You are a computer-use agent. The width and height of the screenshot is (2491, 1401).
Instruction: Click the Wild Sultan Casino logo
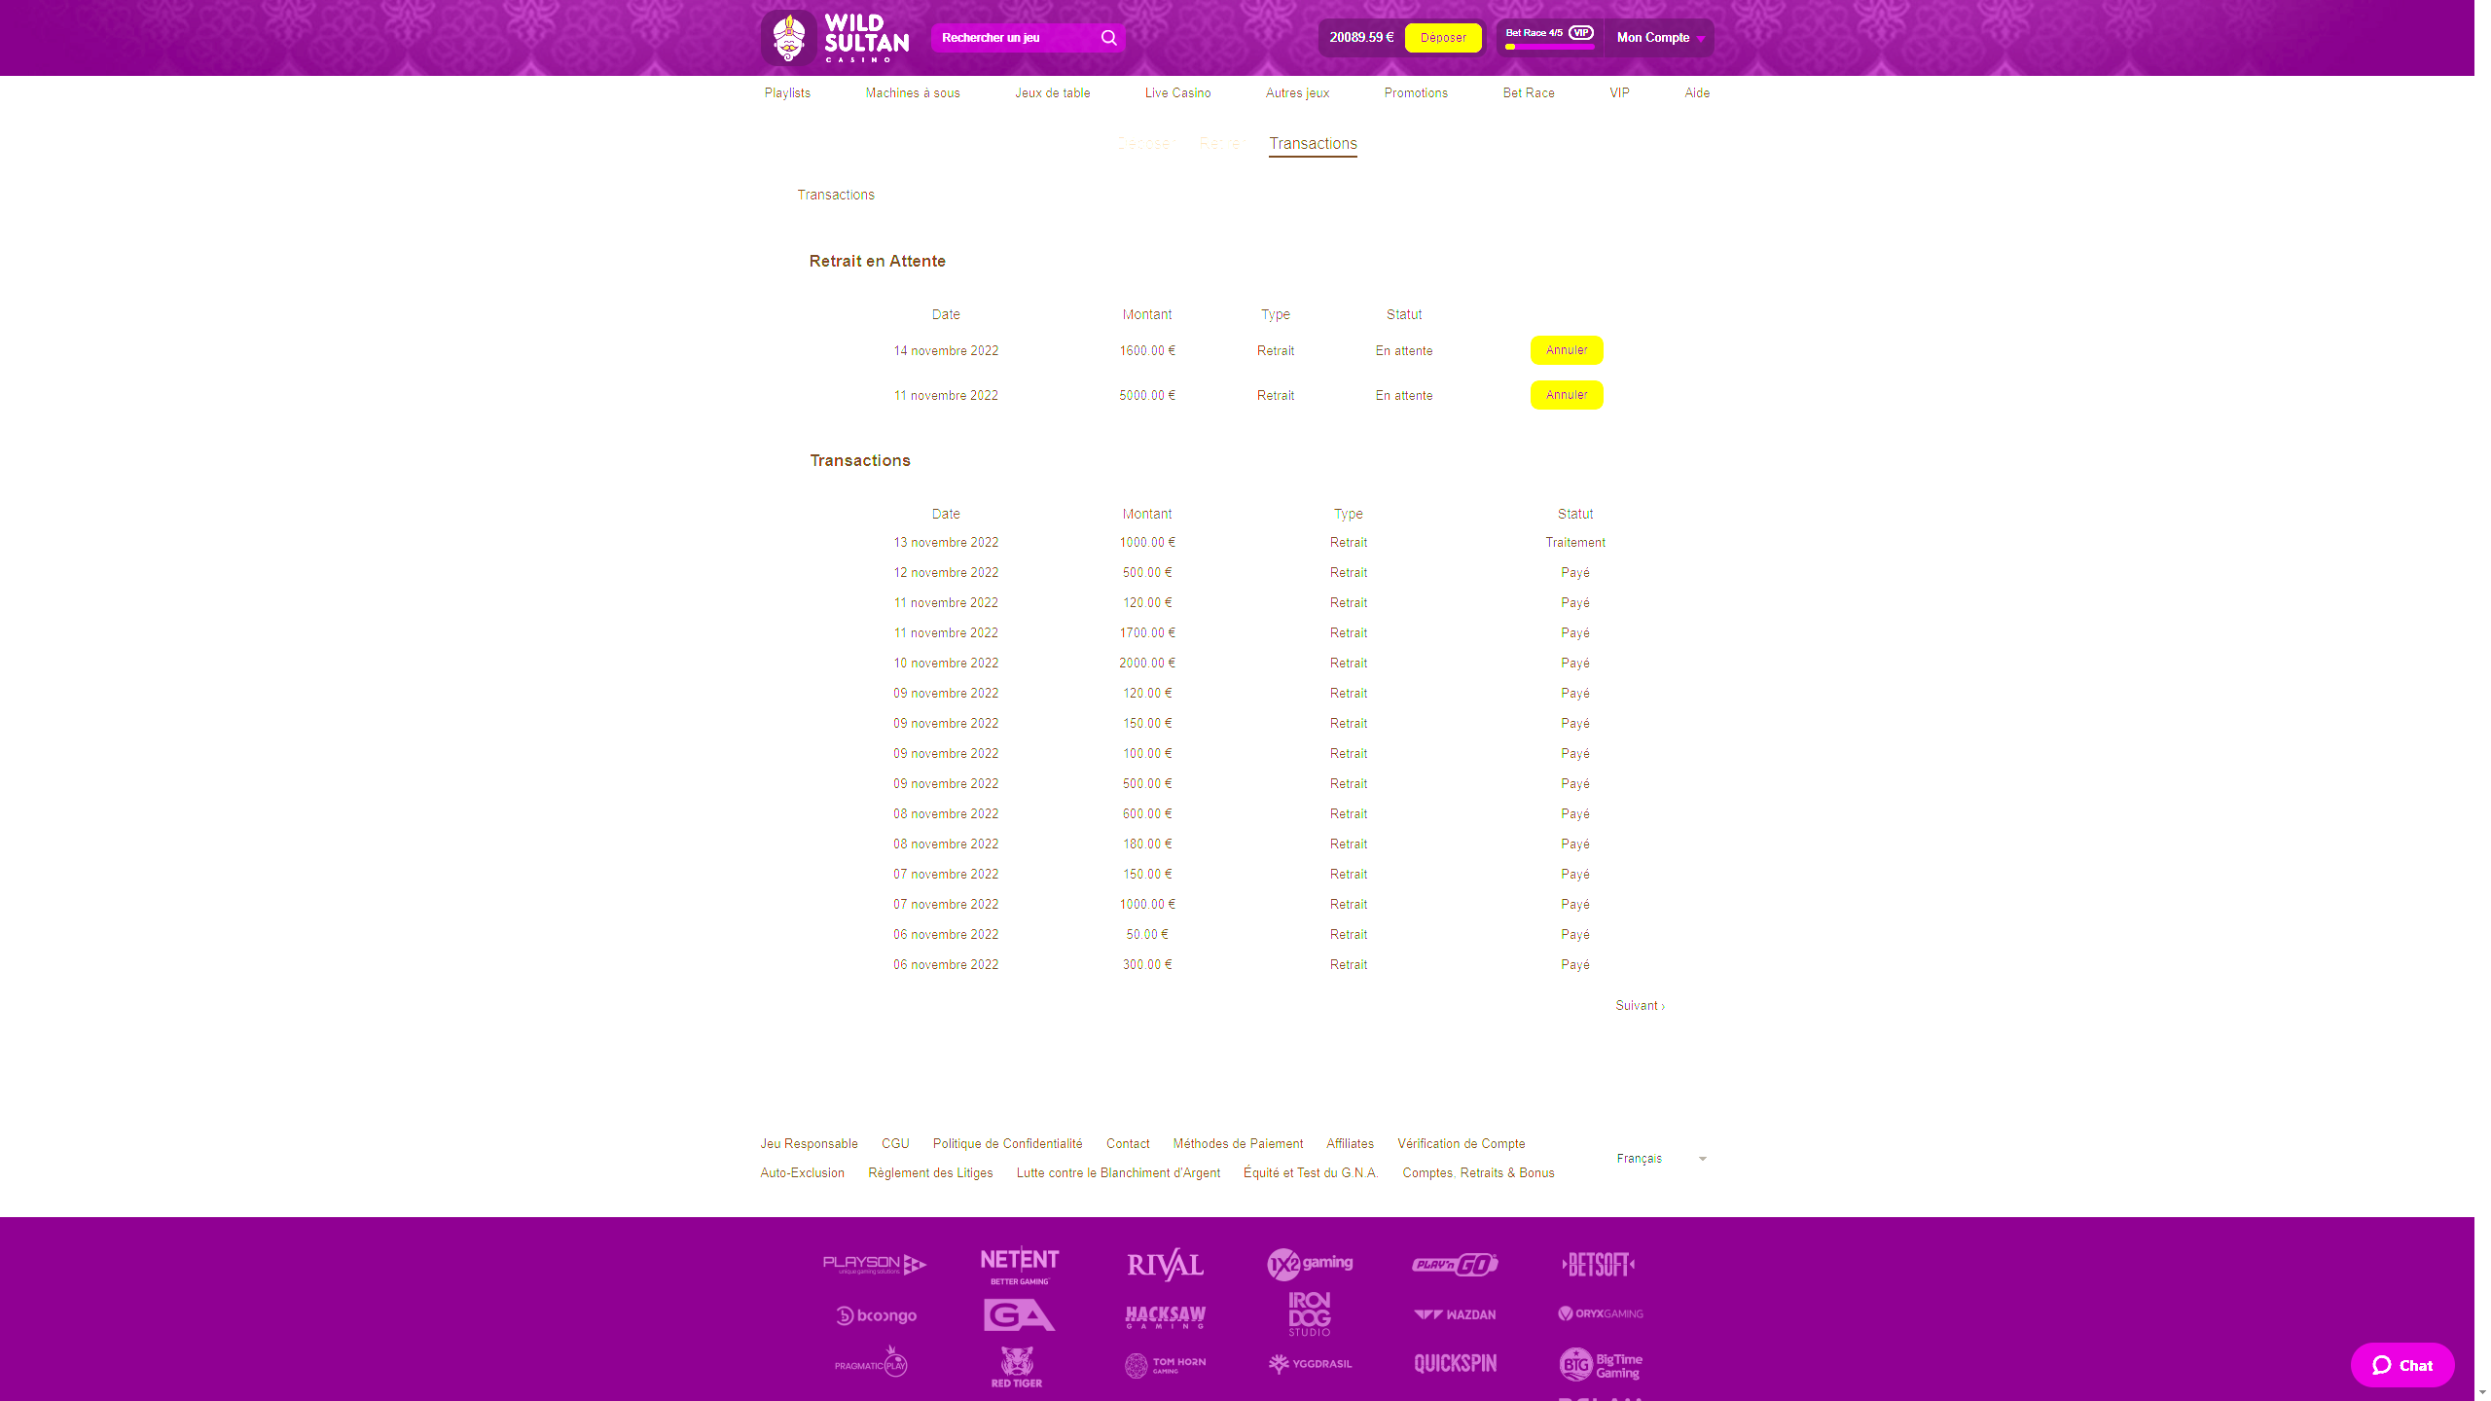[835, 38]
